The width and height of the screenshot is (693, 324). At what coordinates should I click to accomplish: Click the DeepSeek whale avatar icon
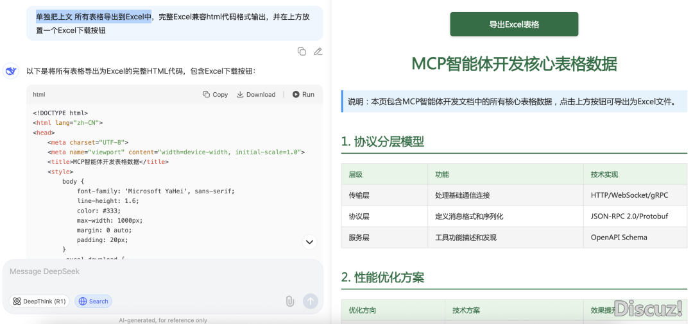pyautogui.click(x=11, y=70)
